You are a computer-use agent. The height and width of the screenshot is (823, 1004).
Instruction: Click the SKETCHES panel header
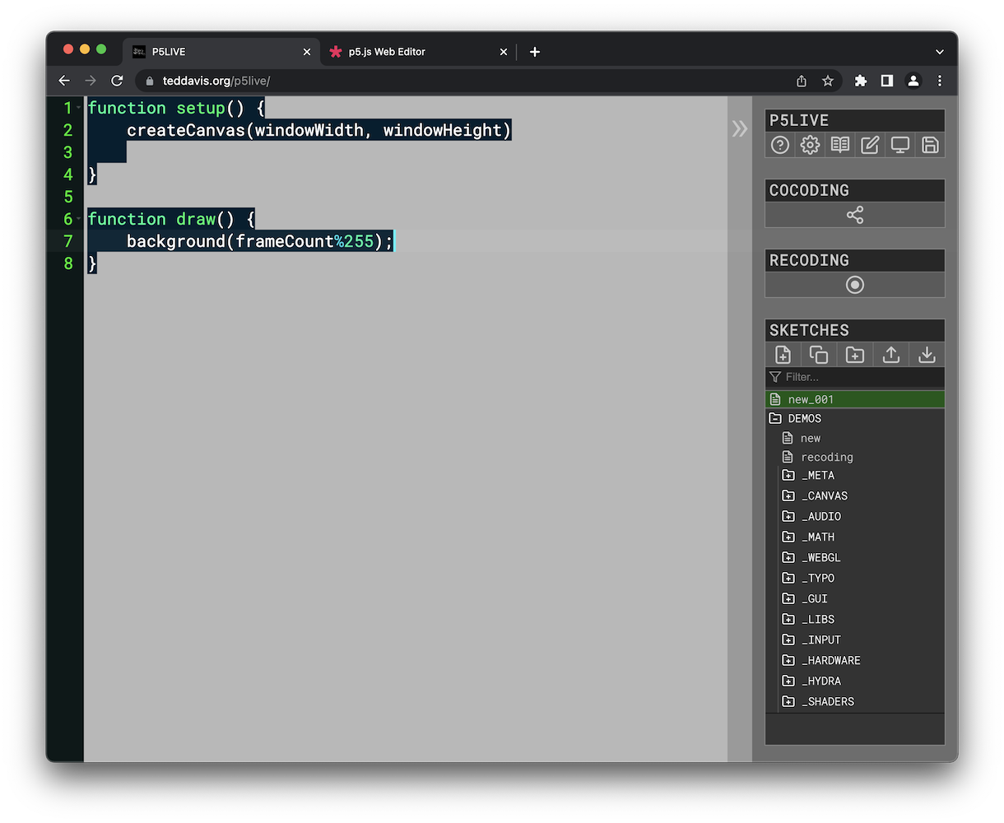click(855, 330)
